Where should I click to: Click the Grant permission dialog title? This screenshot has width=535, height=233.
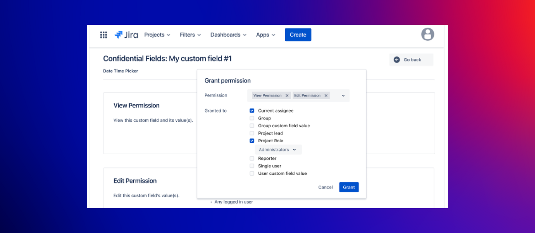(227, 81)
